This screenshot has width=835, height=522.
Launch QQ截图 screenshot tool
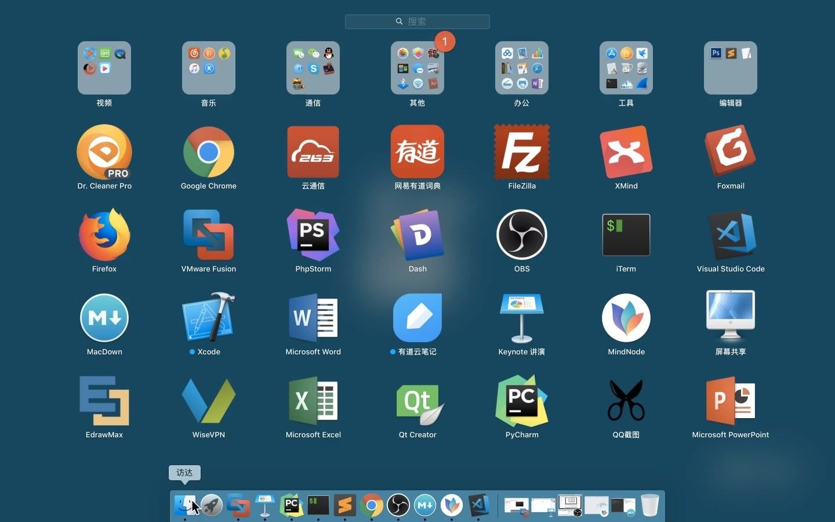(626, 401)
